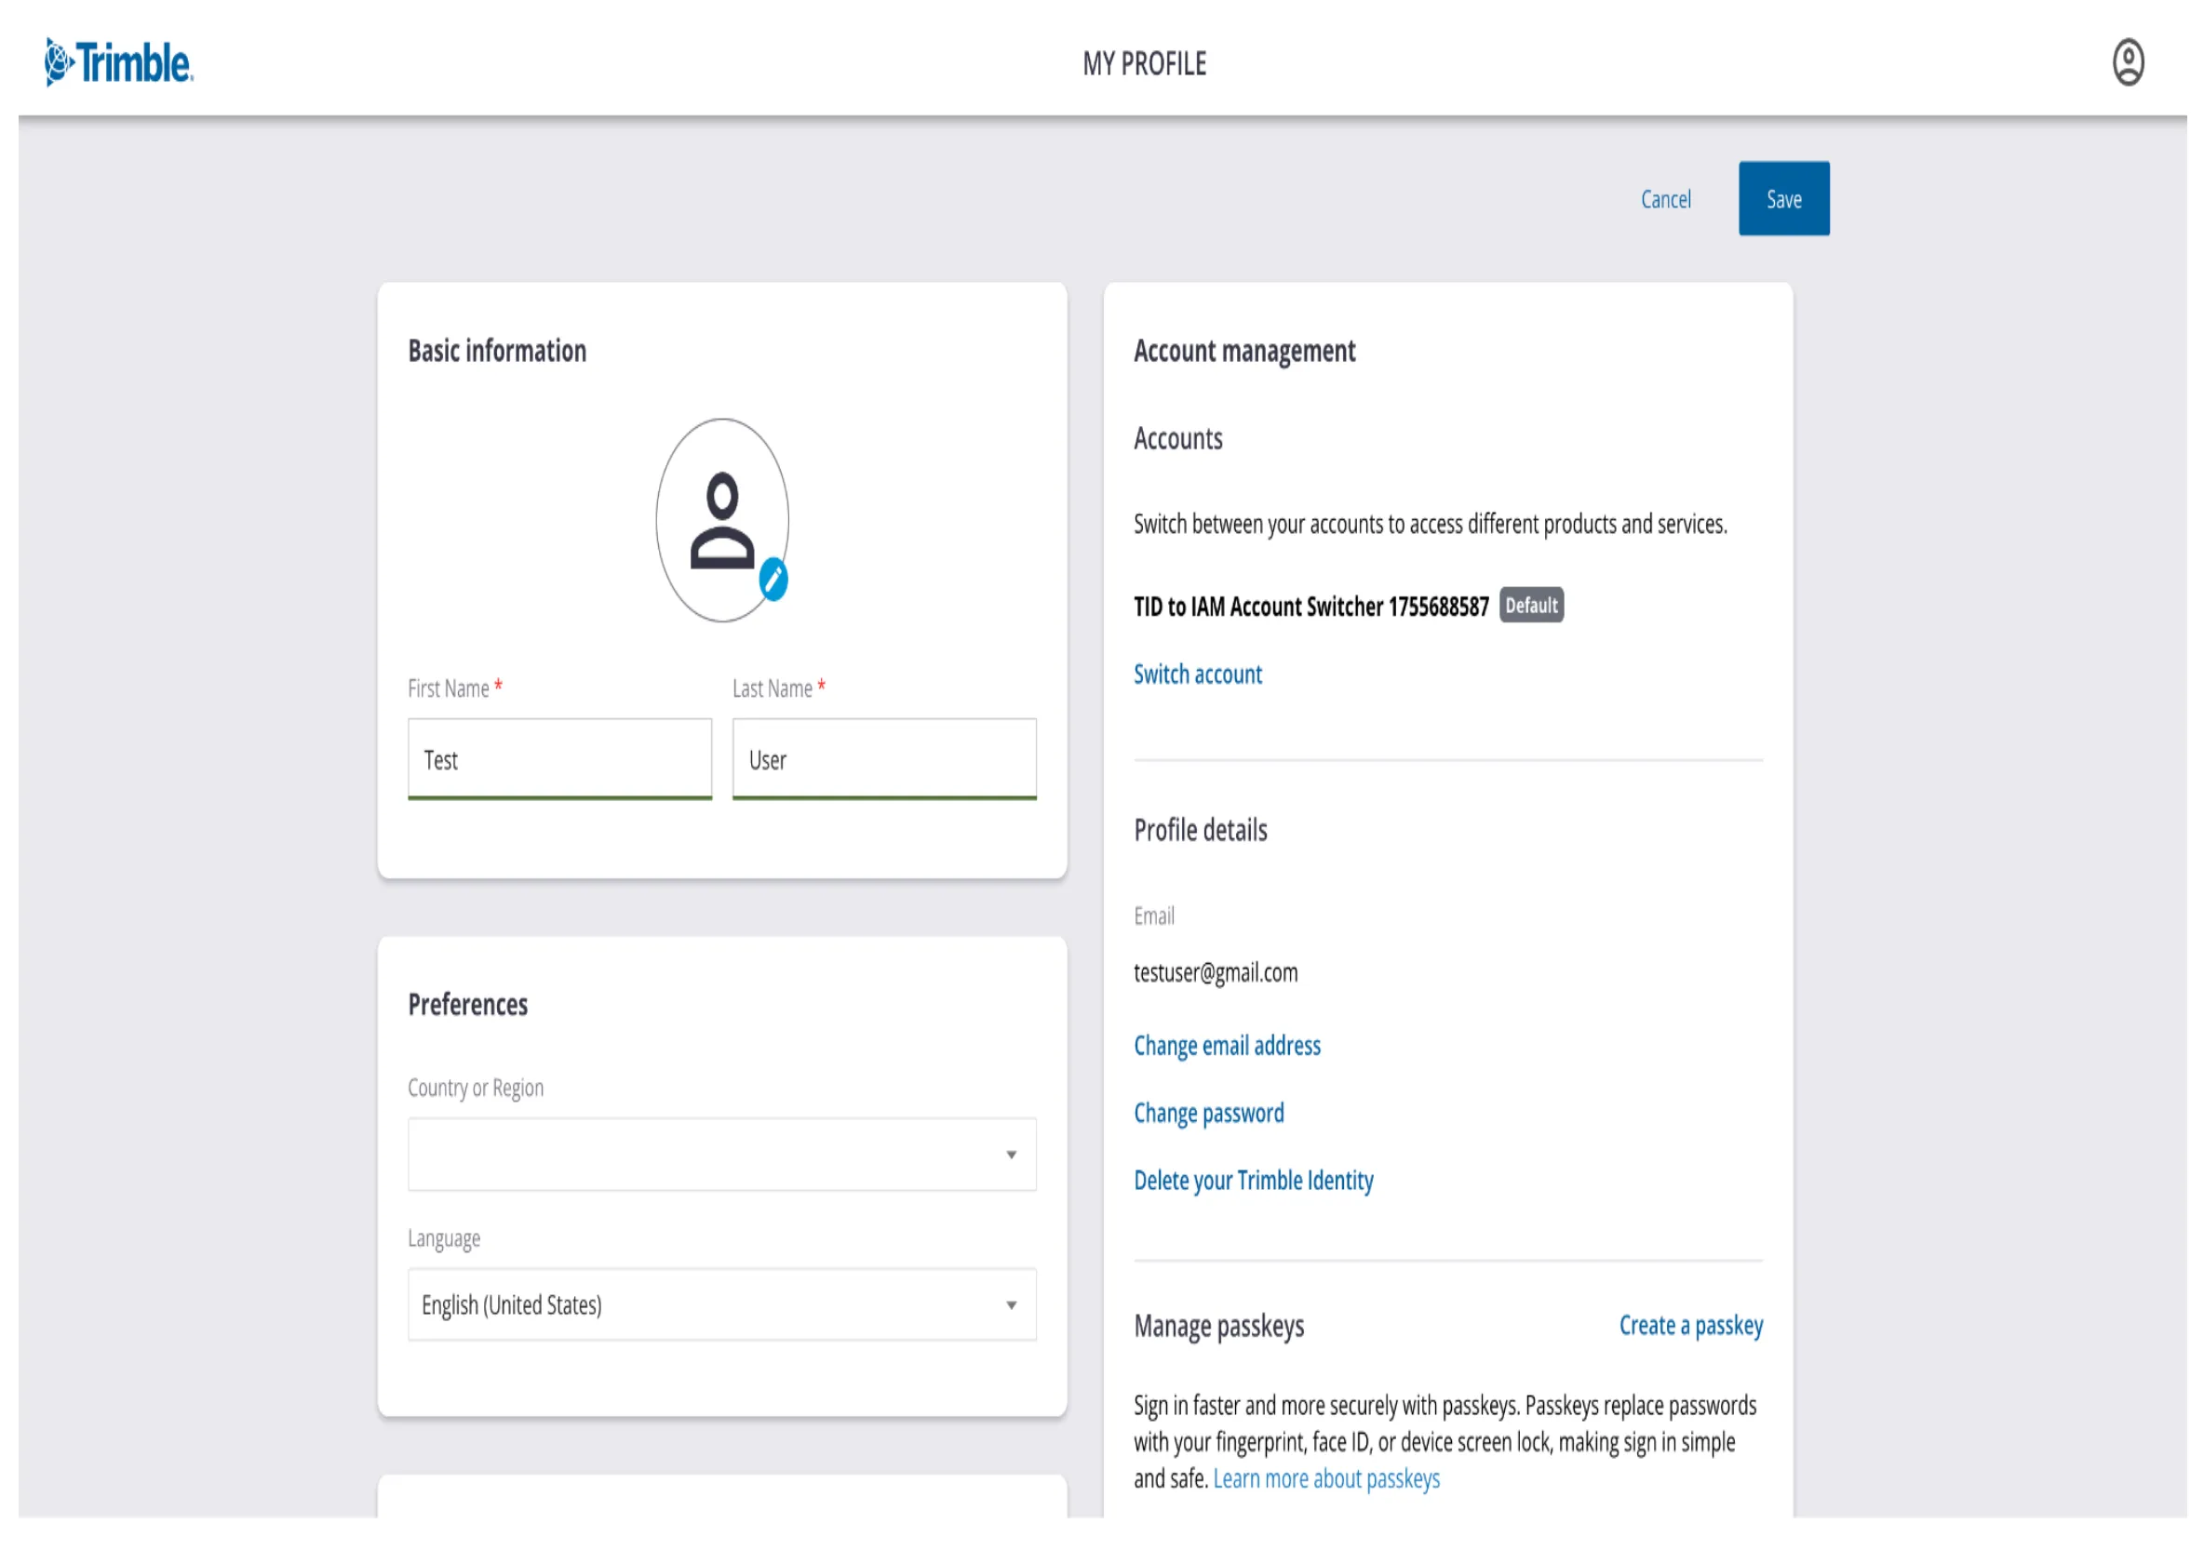Expand the Language dropdown arrow
Image resolution: width=2204 pixels, height=1550 pixels.
coord(1011,1304)
